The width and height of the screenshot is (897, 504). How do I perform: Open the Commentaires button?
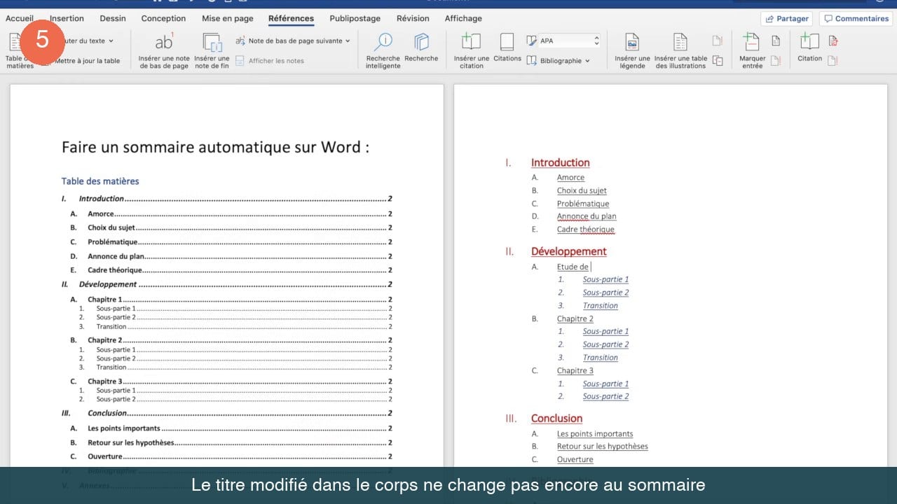[856, 18]
